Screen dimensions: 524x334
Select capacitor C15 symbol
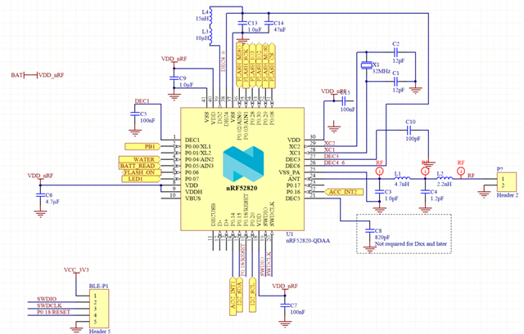pyautogui.click(x=344, y=100)
